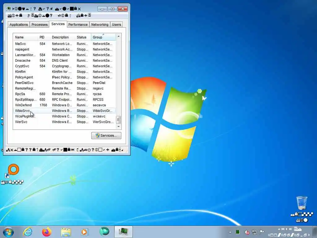
Task: Click the scroll up arrow in services list
Action: pos(119,37)
